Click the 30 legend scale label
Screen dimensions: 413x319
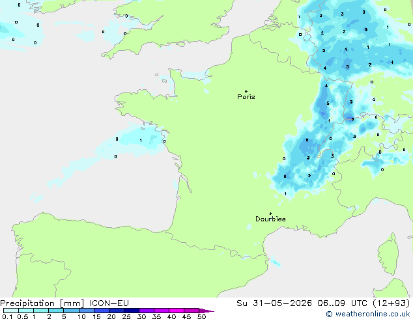(x=141, y=316)
